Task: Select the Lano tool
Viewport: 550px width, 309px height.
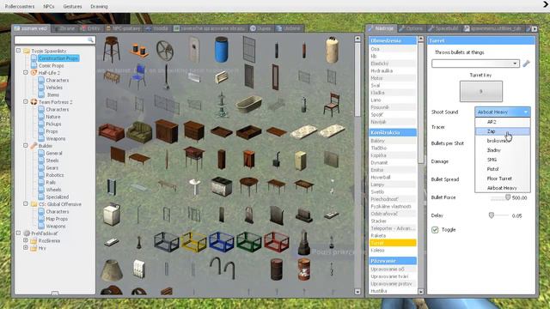Action: (x=393, y=100)
